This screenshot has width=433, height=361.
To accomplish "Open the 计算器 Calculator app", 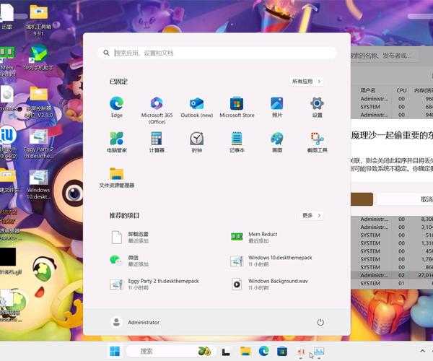I will point(157,142).
